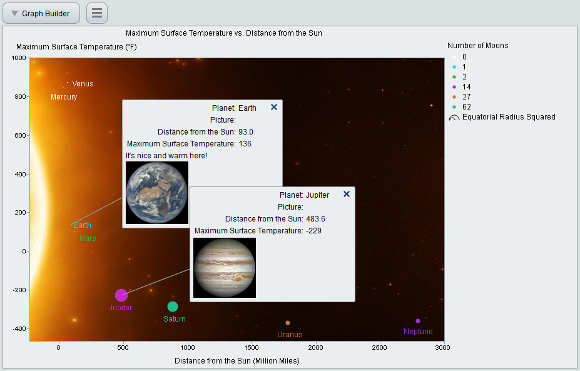The width and height of the screenshot is (580, 371).
Task: Collapse the Graph Builder disclosure triangle
Action: pos(15,13)
